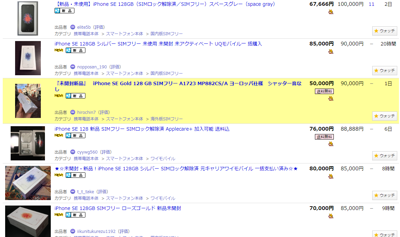Click seller rating icon beside nopposan_190
The height and width of the screenshot is (237, 400).
[x=73, y=67]
